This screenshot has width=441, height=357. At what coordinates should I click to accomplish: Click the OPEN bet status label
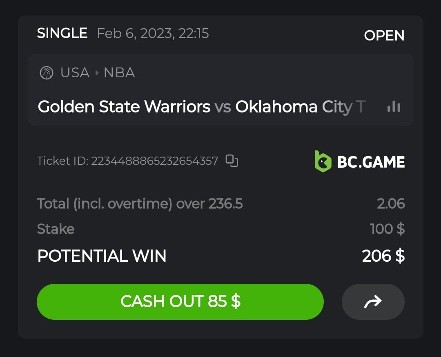click(x=384, y=36)
